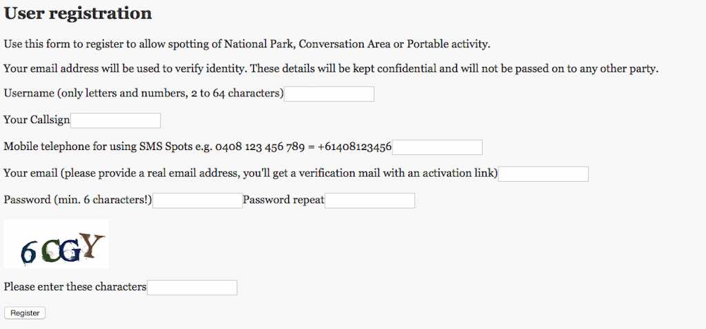Click the Register button
The height and width of the screenshot is (329, 706).
pos(25,313)
